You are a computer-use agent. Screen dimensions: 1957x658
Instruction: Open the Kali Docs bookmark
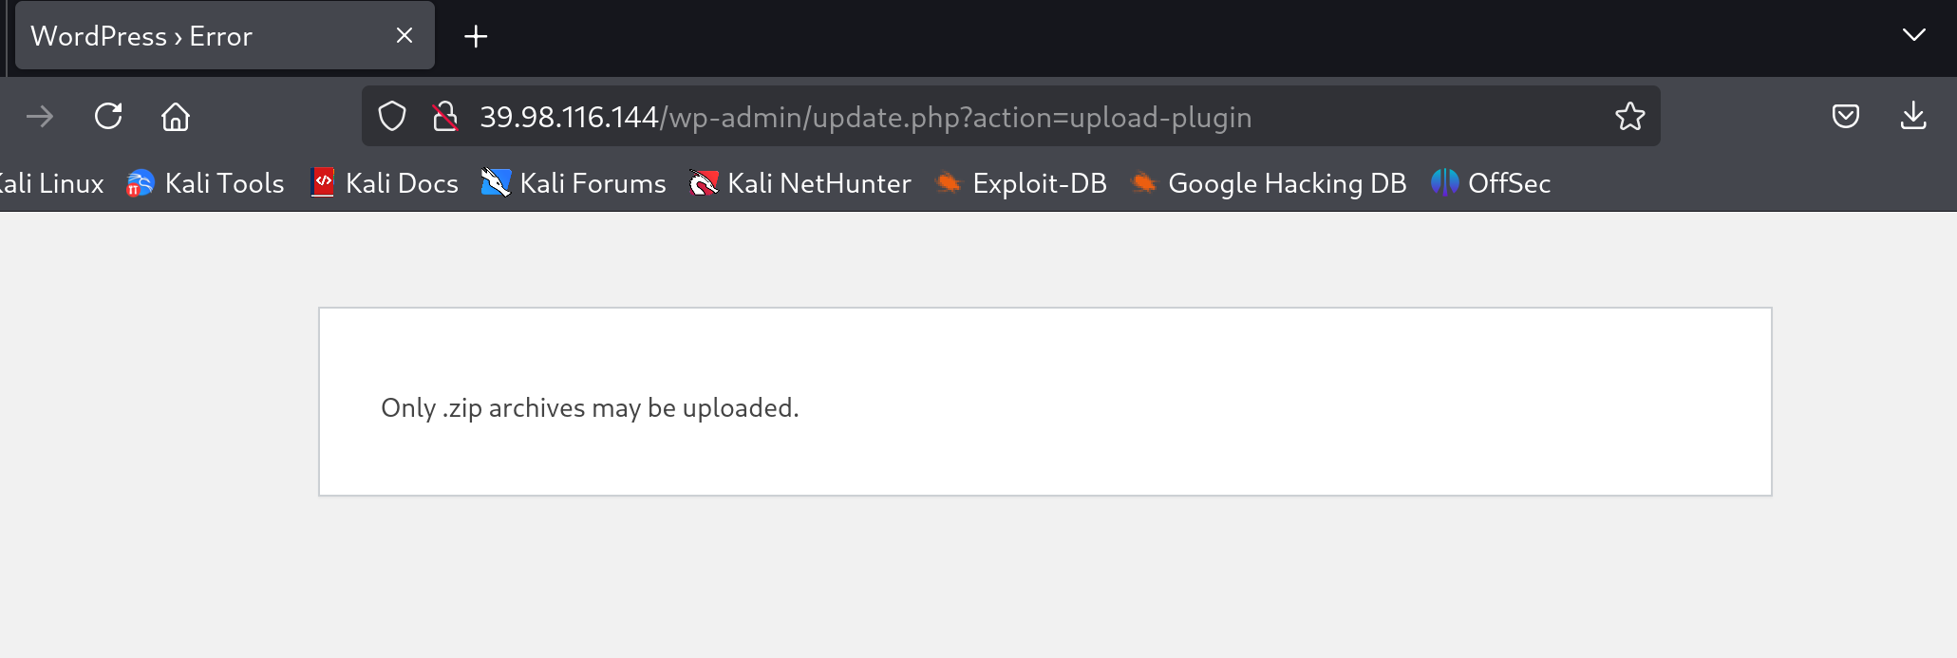385,183
